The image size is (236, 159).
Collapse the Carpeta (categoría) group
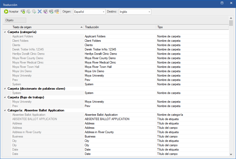pos(5,32)
